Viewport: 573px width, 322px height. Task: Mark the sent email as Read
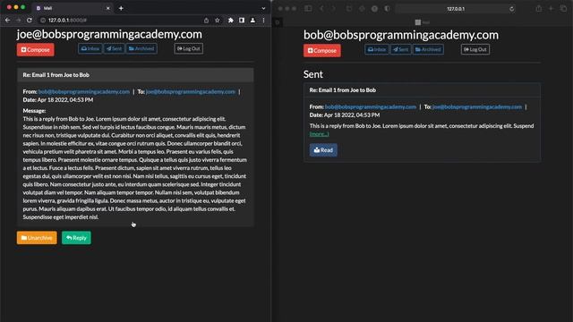coord(323,150)
